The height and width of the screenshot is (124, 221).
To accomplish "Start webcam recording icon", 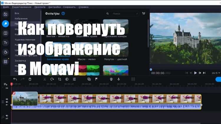I will [x=111, y=79].
